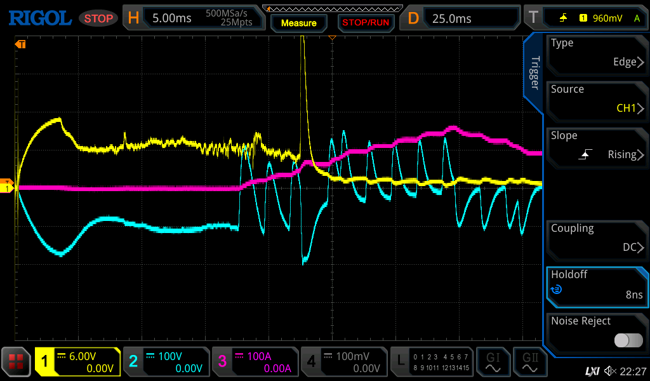Expand the Slope Rising selector

pyautogui.click(x=596, y=145)
